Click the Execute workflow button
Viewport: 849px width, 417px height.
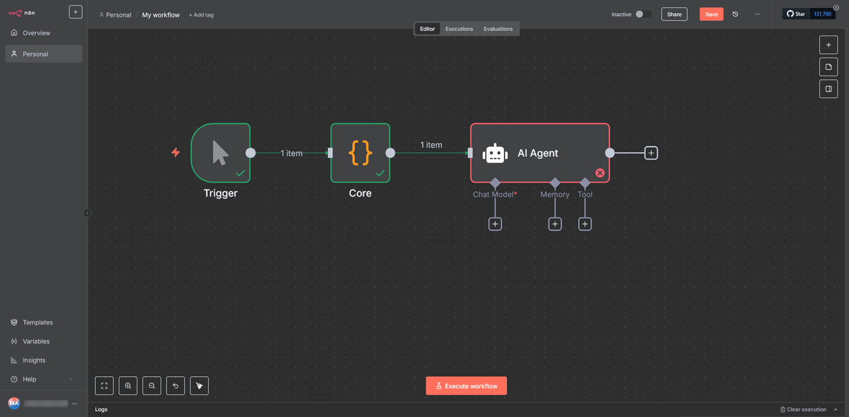click(466, 386)
